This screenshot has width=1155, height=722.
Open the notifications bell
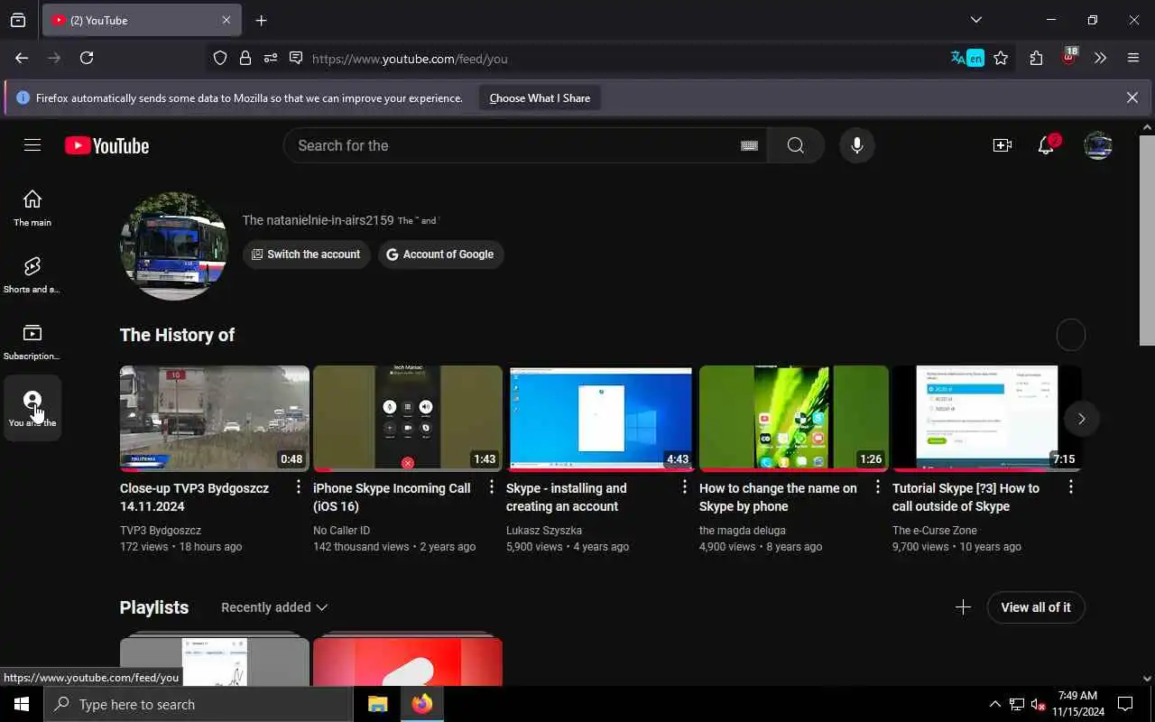click(x=1047, y=145)
